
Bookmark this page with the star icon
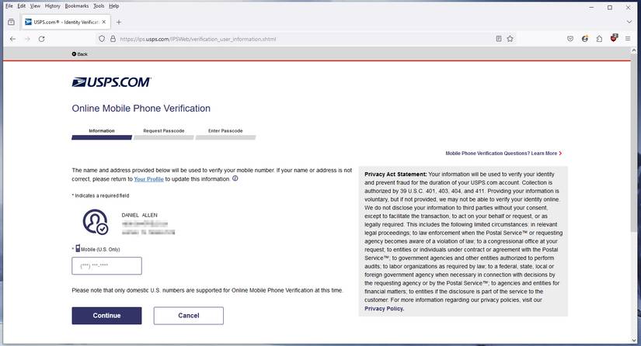pyautogui.click(x=510, y=38)
